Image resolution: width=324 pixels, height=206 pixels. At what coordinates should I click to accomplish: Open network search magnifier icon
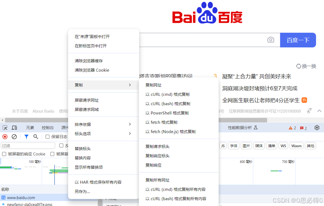click(x=36, y=137)
